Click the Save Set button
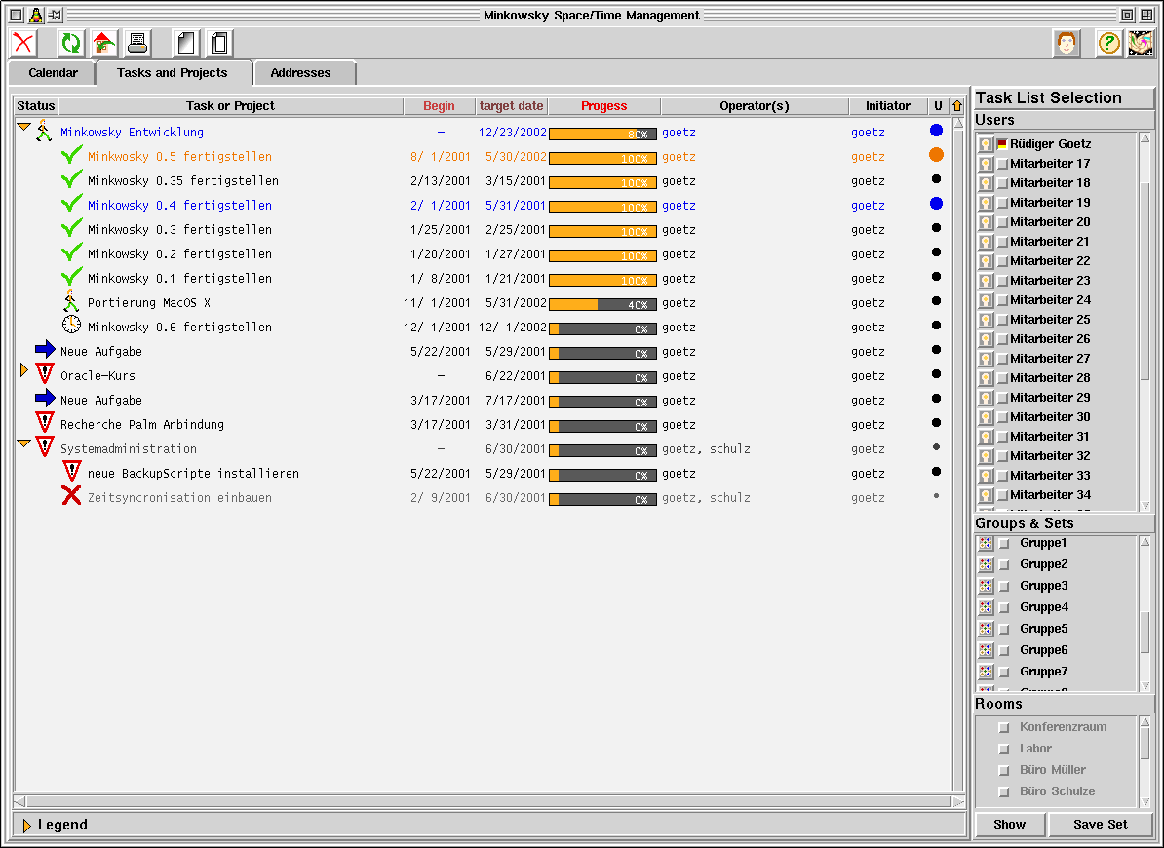This screenshot has height=848, width=1164. tap(1101, 825)
